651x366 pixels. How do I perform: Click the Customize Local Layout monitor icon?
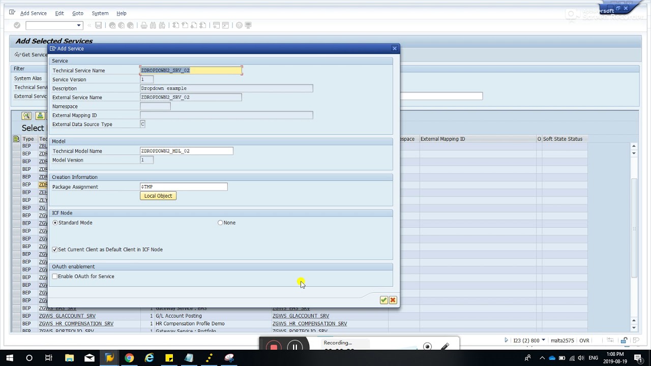(248, 25)
